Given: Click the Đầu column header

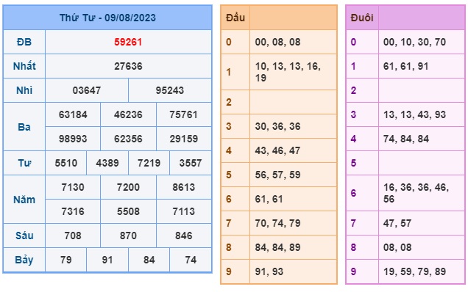Looking at the screenshot, I should pos(235,18).
